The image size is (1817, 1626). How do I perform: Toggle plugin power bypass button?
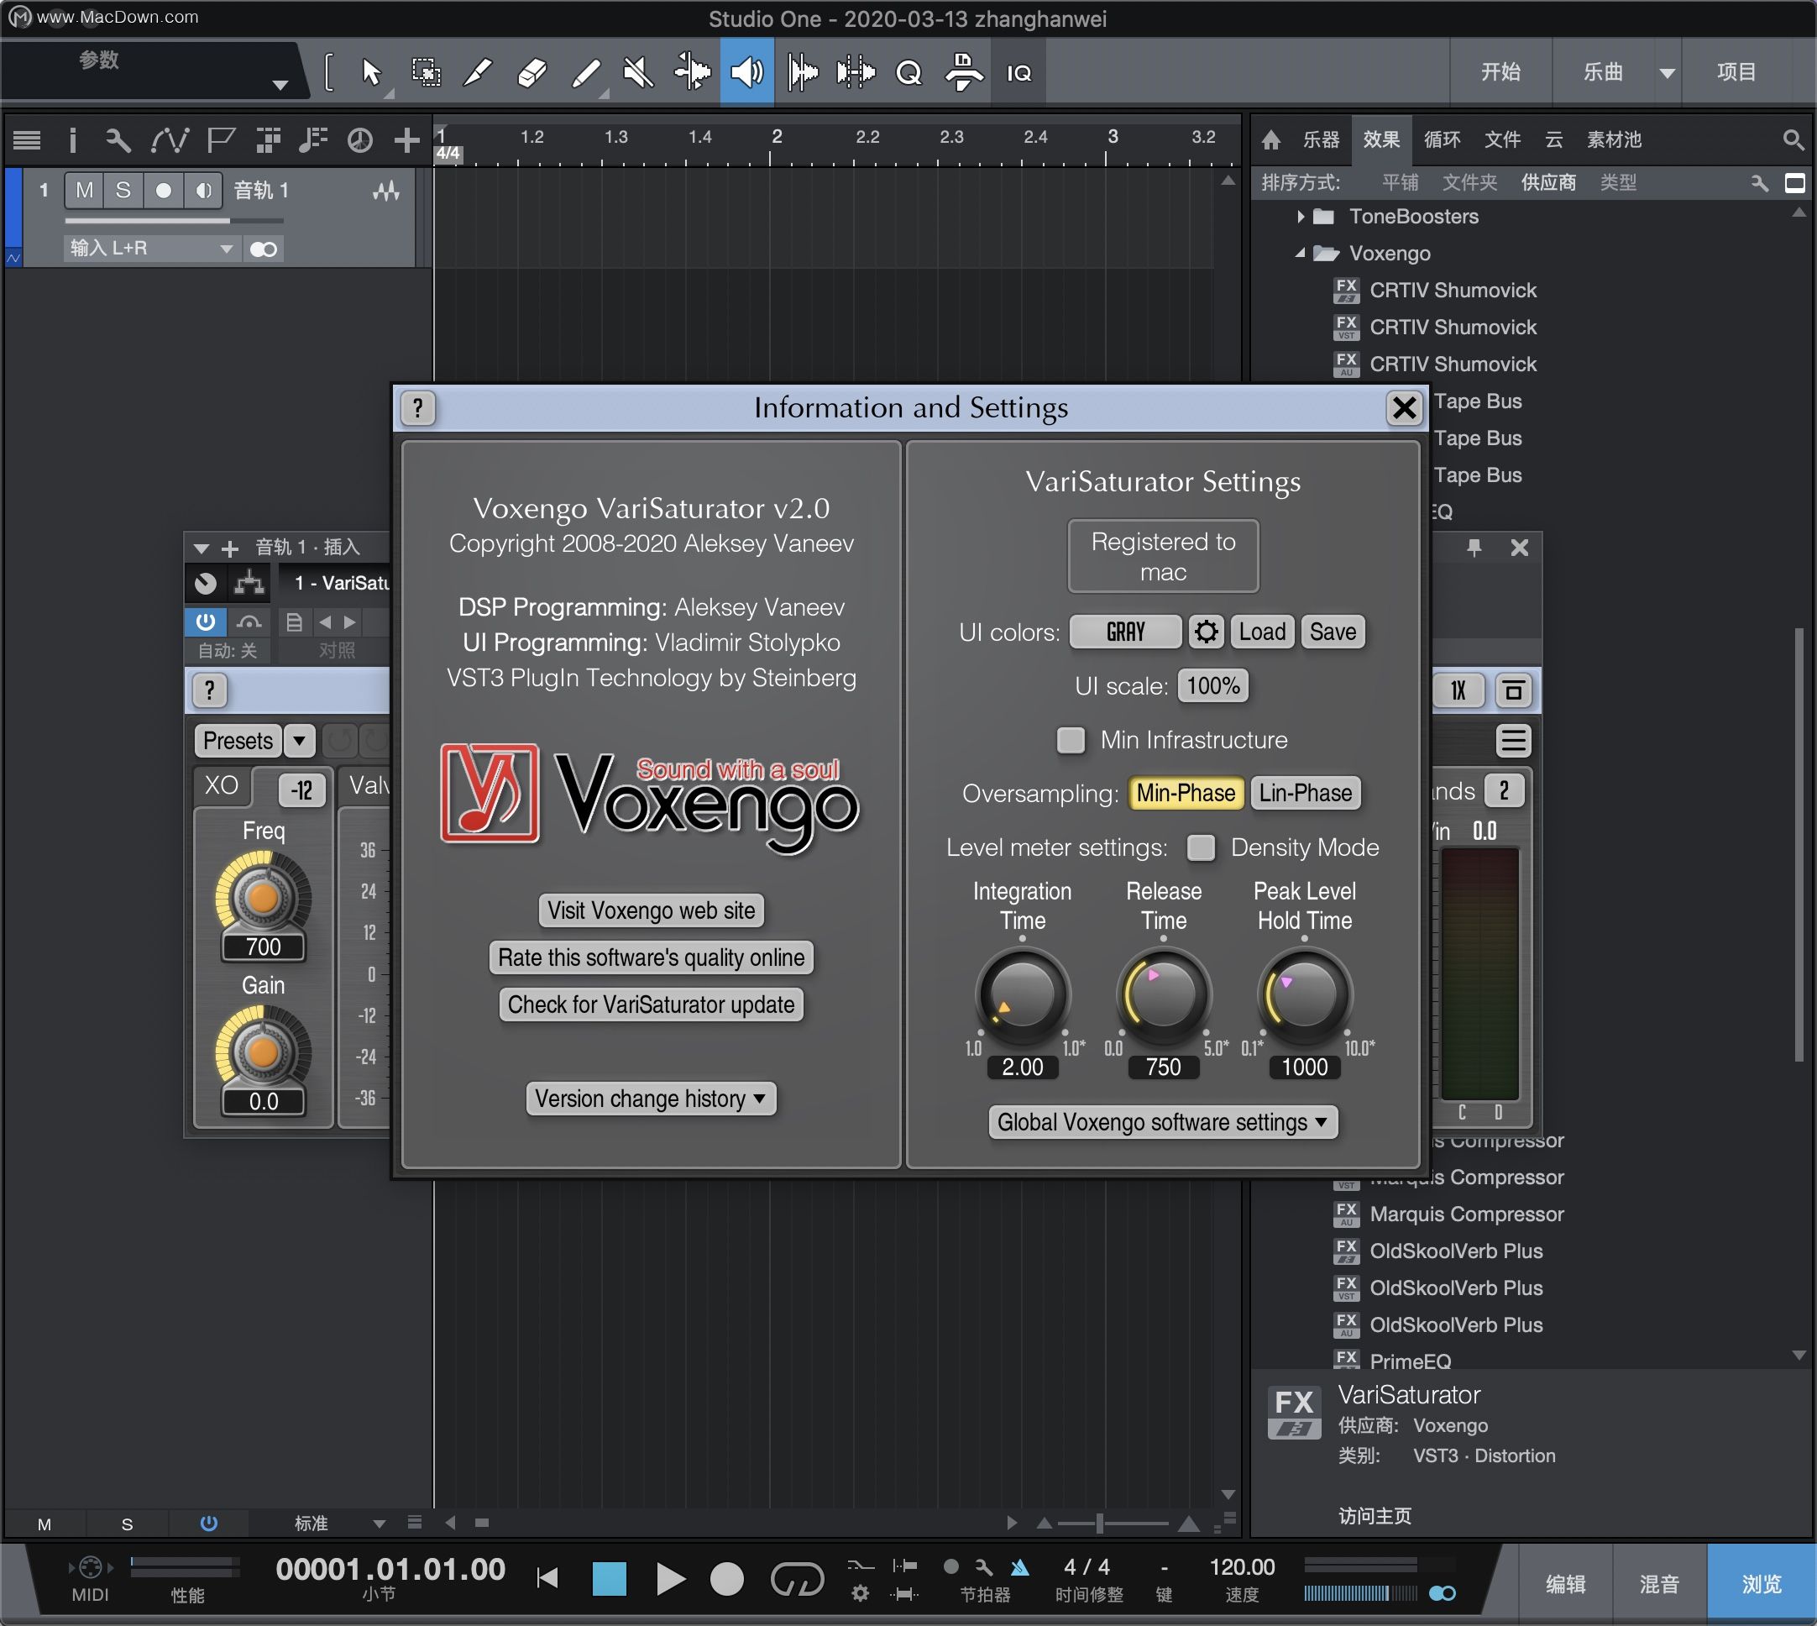(206, 622)
